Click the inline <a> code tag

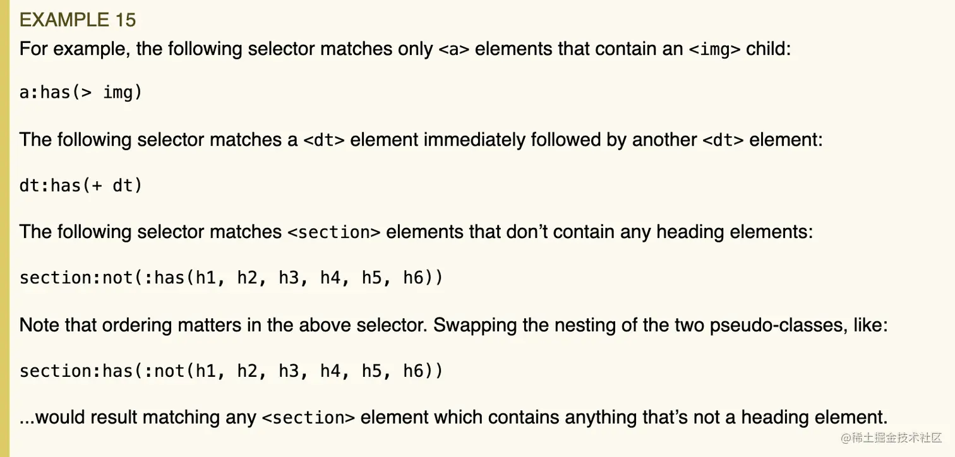click(x=453, y=49)
